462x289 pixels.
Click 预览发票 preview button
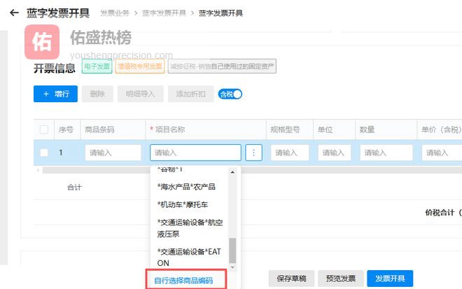coord(340,278)
